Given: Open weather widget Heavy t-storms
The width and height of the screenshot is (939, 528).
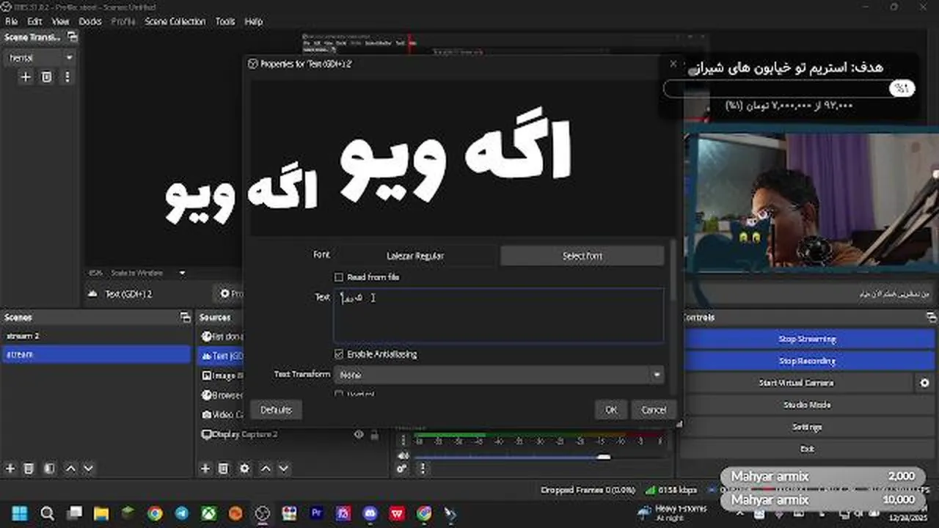Looking at the screenshot, I should (672, 513).
